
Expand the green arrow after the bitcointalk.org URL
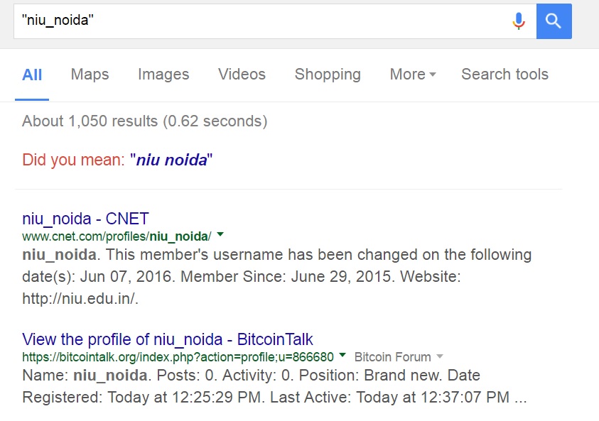[342, 355]
